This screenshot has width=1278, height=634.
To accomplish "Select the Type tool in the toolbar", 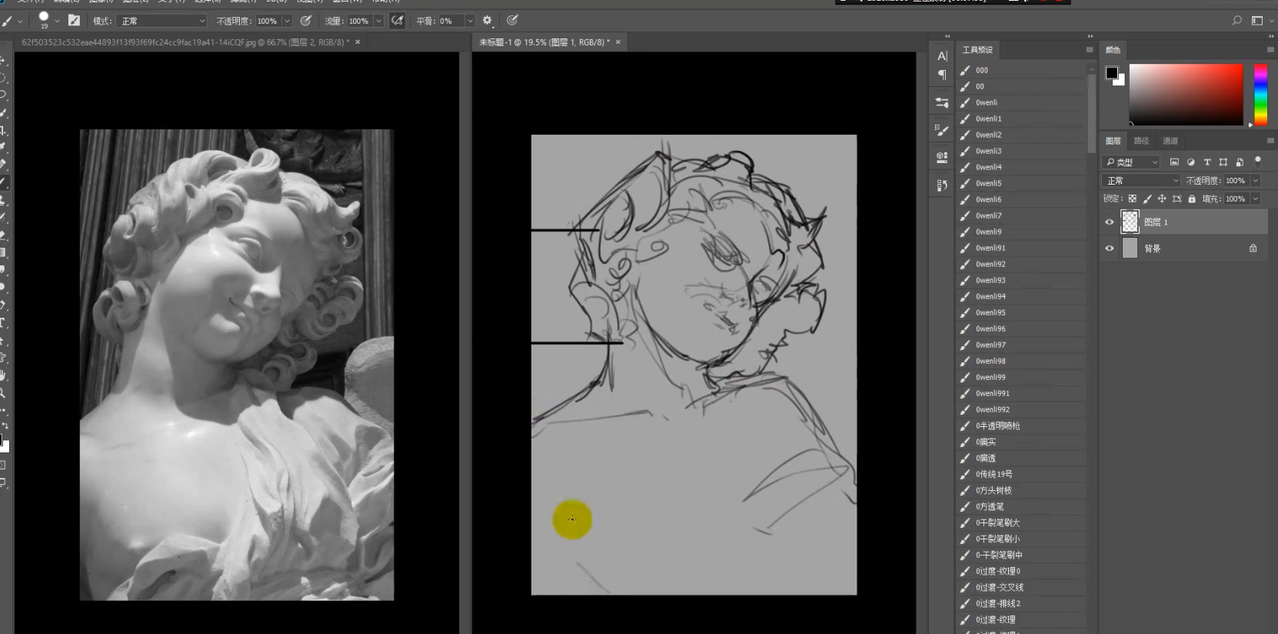I will [3, 322].
